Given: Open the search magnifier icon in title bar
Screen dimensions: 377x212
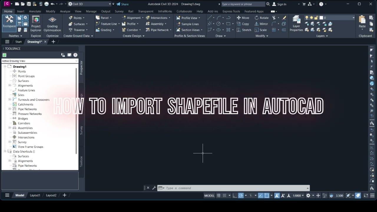Looking at the screenshot, I should [268, 4].
